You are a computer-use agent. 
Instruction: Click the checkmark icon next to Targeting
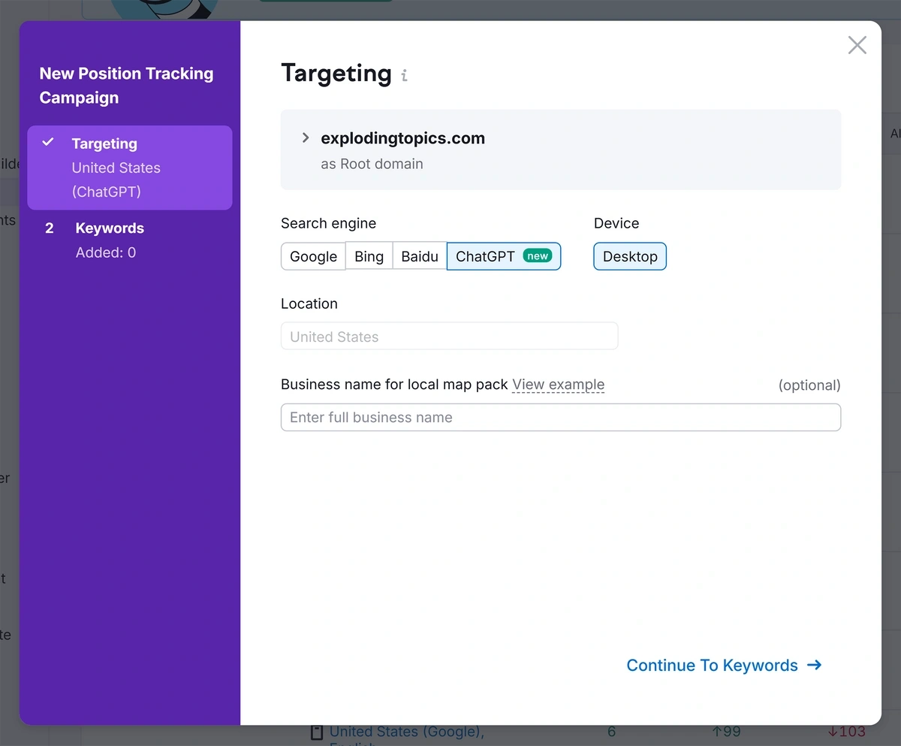click(x=49, y=142)
